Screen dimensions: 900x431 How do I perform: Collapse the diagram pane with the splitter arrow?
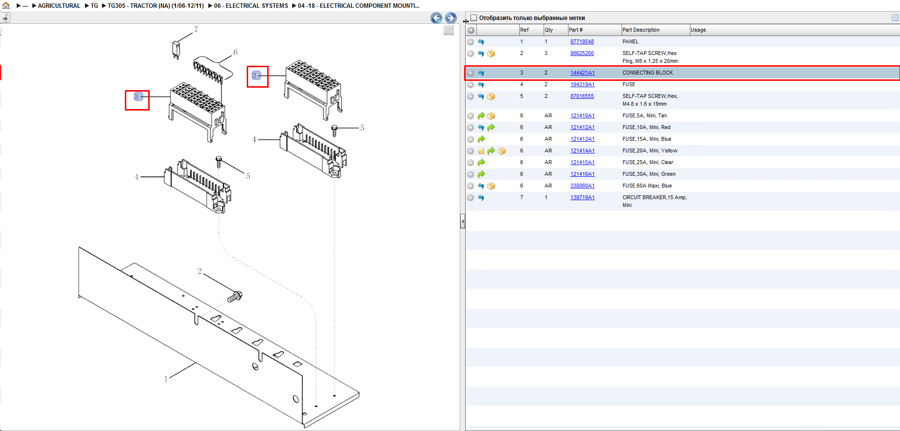click(x=463, y=222)
